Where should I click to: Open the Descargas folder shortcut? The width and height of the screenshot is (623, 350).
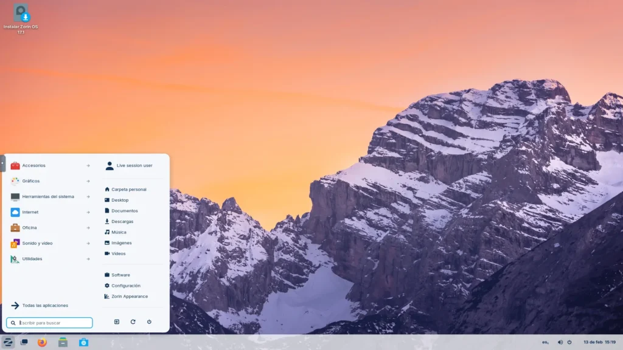[122, 221]
